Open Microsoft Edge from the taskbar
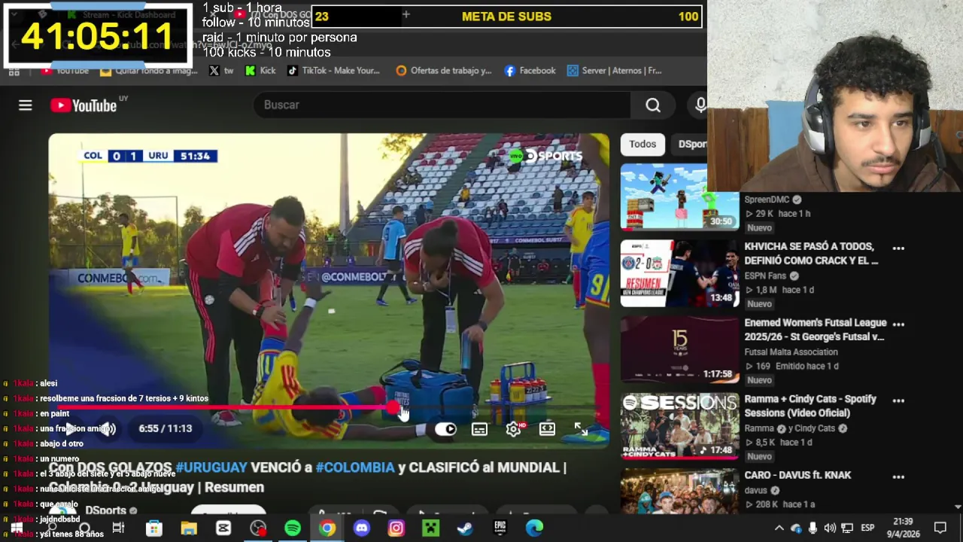The image size is (963, 542). [534, 528]
